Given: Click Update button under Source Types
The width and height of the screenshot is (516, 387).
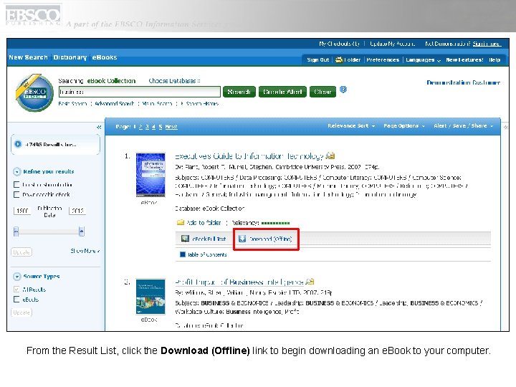Looking at the screenshot, I should click(x=21, y=312).
